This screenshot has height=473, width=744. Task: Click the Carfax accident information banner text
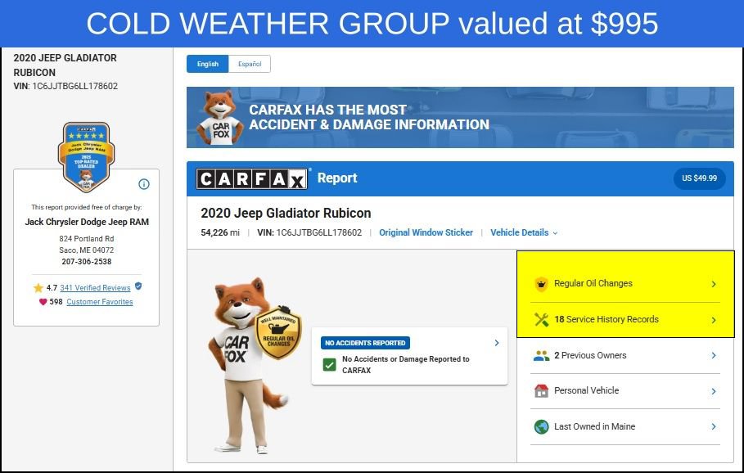coord(369,117)
